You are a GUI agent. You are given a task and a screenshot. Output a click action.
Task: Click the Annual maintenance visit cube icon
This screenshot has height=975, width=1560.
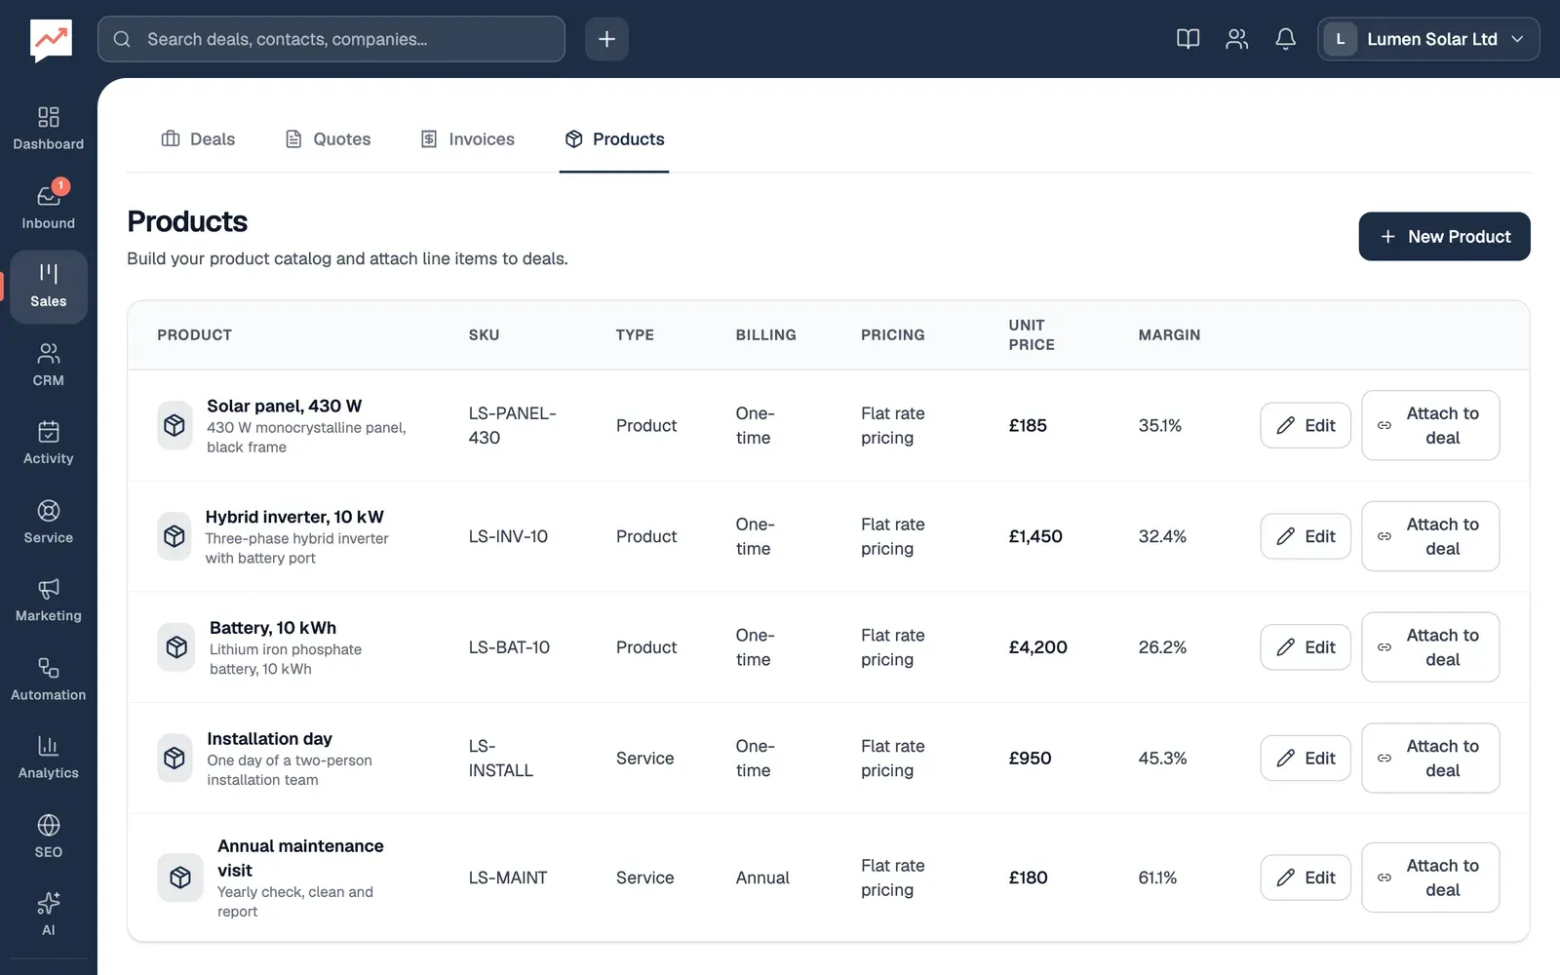pyautogui.click(x=180, y=877)
